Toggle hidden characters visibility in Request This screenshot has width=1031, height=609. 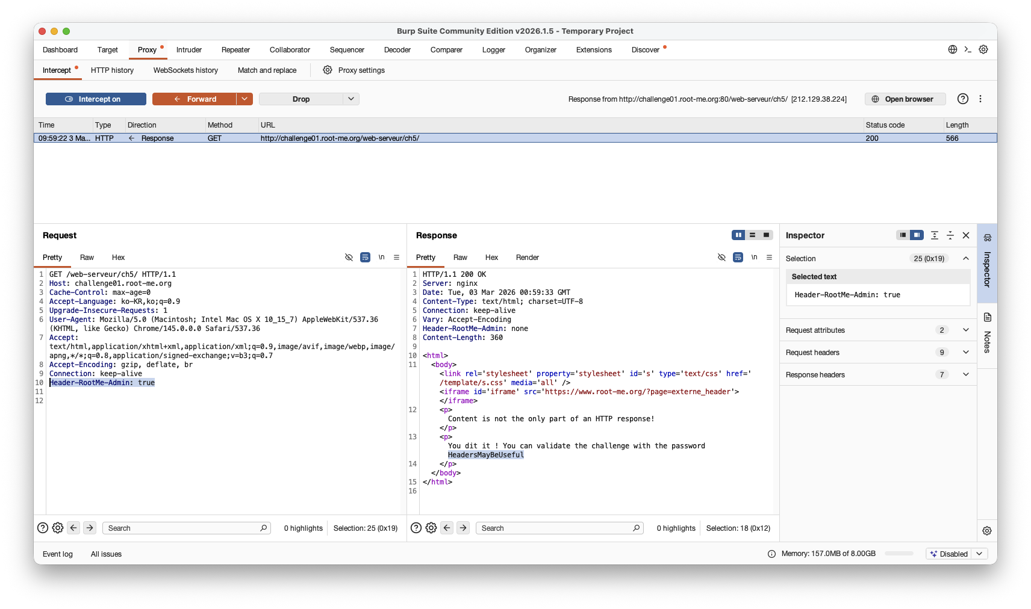pyautogui.click(x=349, y=257)
